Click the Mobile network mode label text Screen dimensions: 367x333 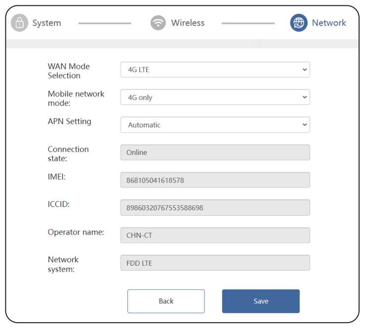point(76,98)
